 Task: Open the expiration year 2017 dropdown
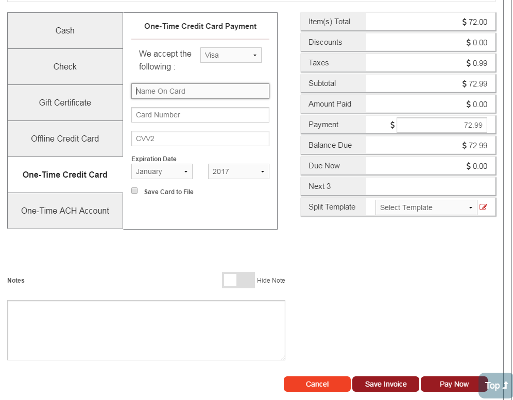pyautogui.click(x=238, y=171)
